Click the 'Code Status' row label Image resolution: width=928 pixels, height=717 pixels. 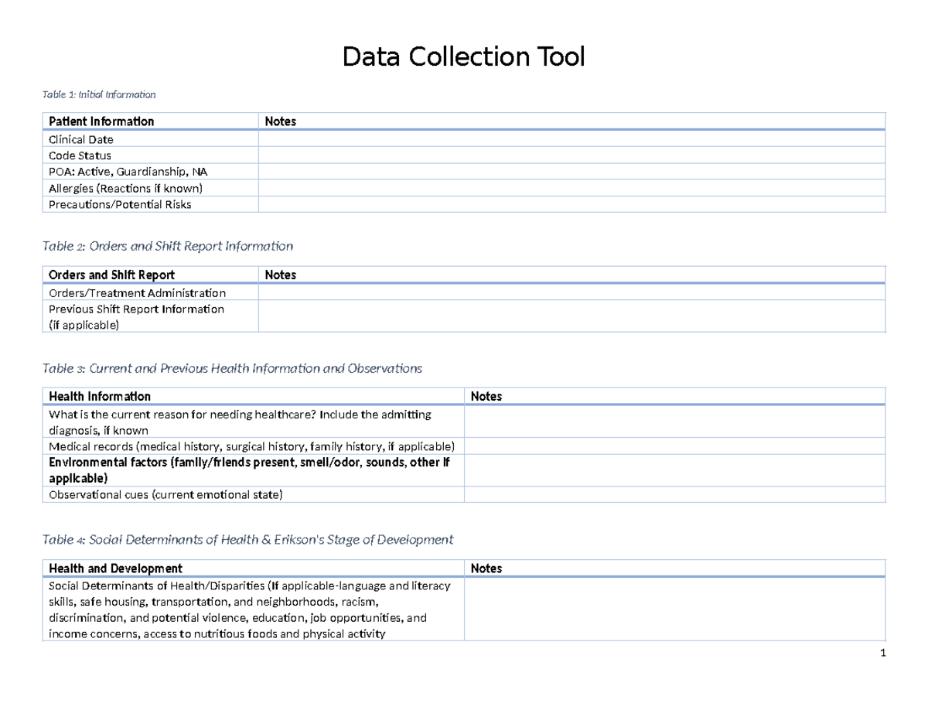(80, 155)
